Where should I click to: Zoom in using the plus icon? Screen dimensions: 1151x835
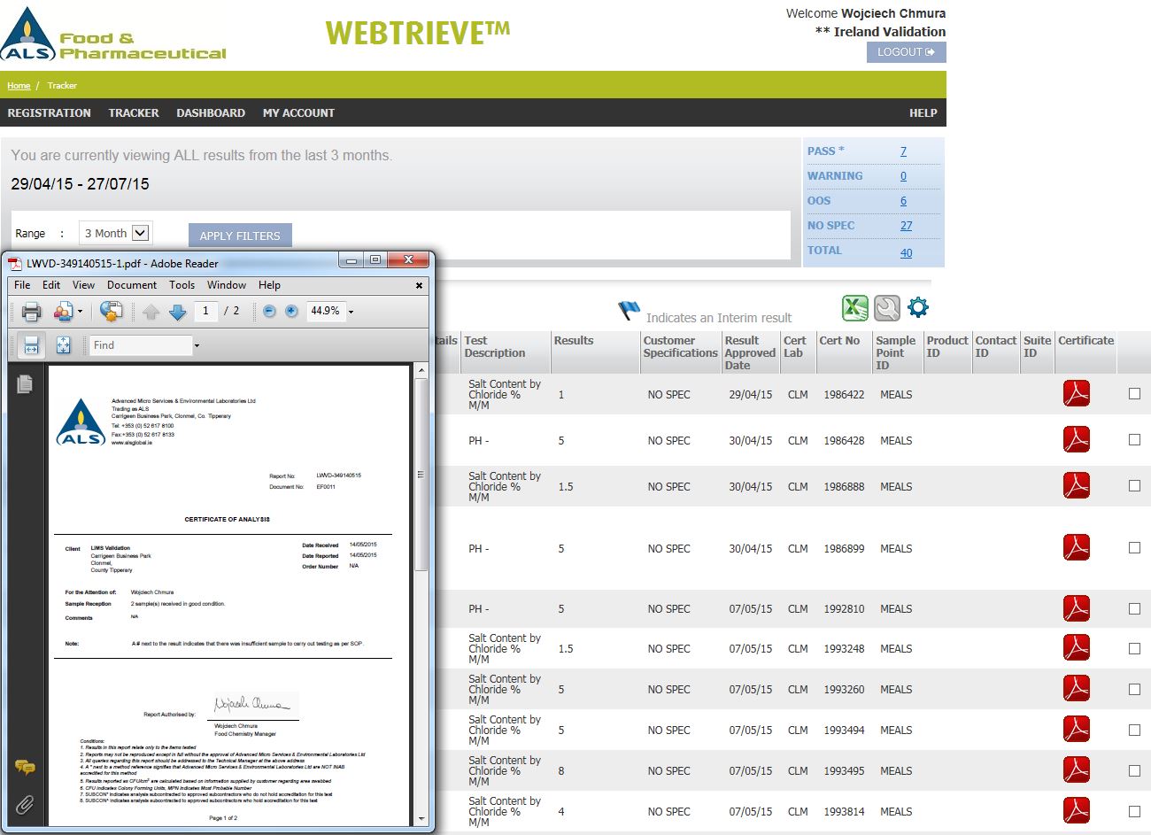click(291, 311)
